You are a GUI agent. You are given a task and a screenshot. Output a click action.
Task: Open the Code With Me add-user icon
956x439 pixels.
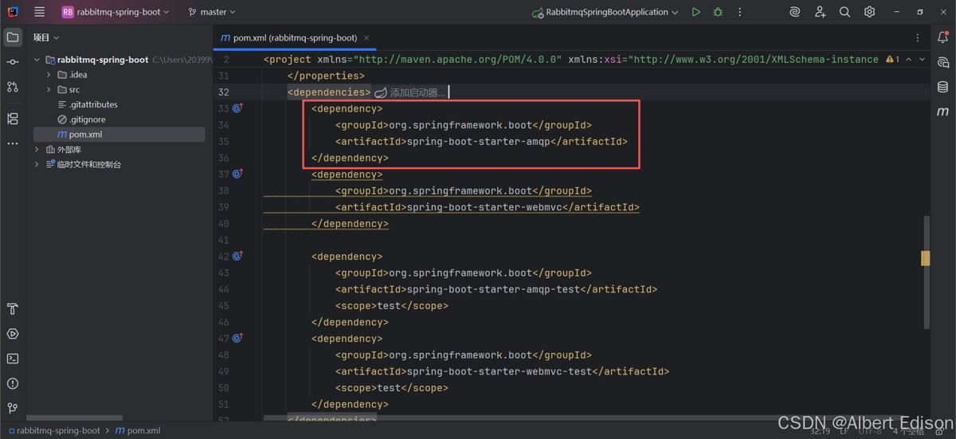pos(820,12)
